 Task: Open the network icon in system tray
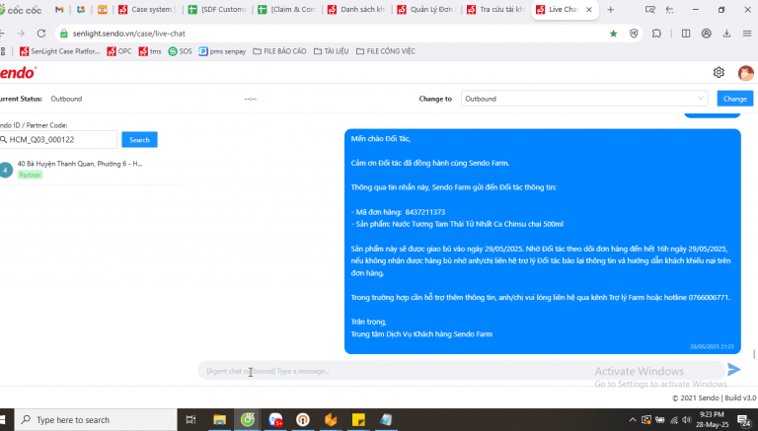pos(674,420)
